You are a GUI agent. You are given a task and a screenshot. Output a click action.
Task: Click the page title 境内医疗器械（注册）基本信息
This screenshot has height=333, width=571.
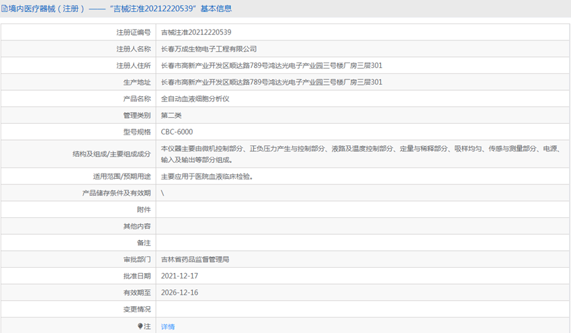(x=121, y=9)
